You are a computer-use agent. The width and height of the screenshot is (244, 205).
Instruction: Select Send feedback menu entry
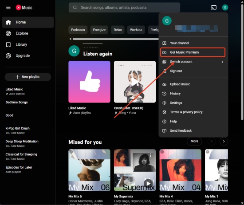[193, 131]
